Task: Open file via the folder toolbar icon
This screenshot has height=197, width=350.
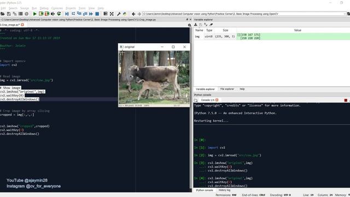Action: tap(2, 14)
